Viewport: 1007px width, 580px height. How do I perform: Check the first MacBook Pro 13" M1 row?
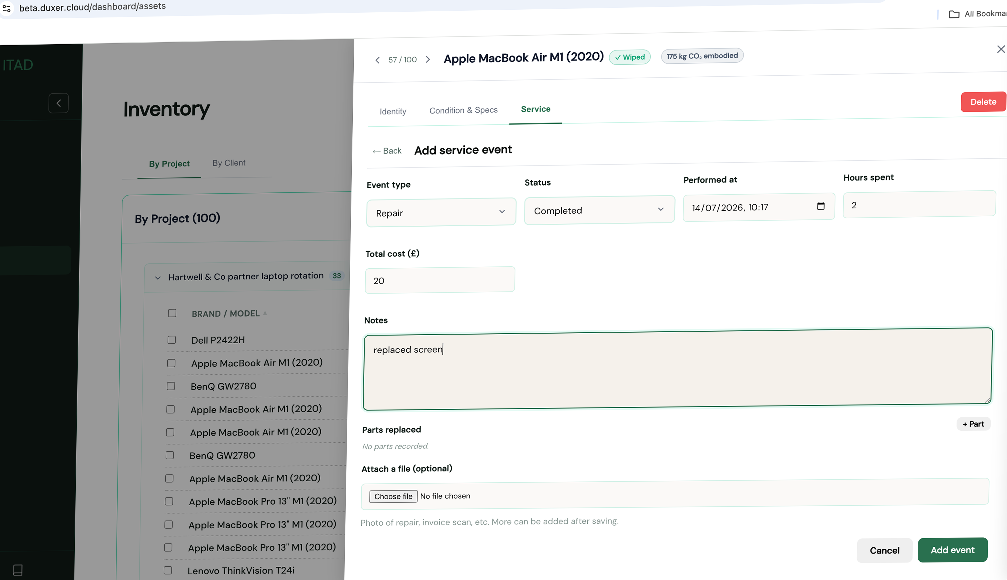pyautogui.click(x=169, y=501)
